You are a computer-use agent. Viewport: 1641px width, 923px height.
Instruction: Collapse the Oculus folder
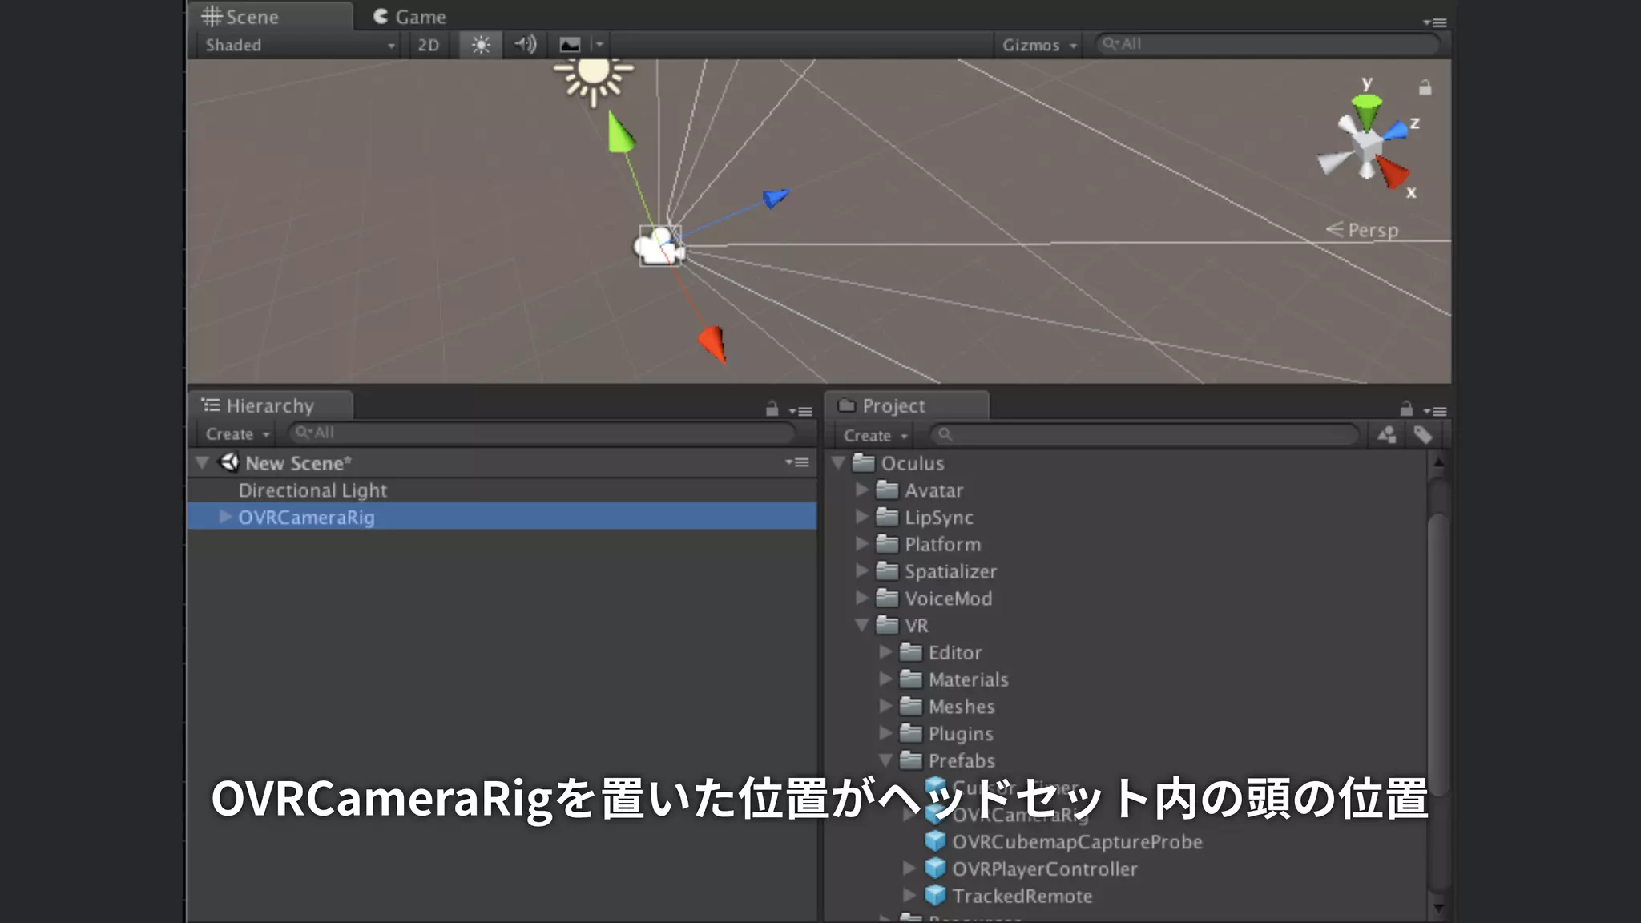pos(838,462)
